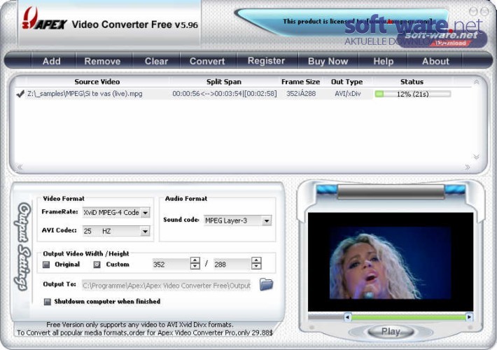Click the Apex logo icon
Image resolution: width=497 pixels, height=350 pixels.
coord(44,20)
